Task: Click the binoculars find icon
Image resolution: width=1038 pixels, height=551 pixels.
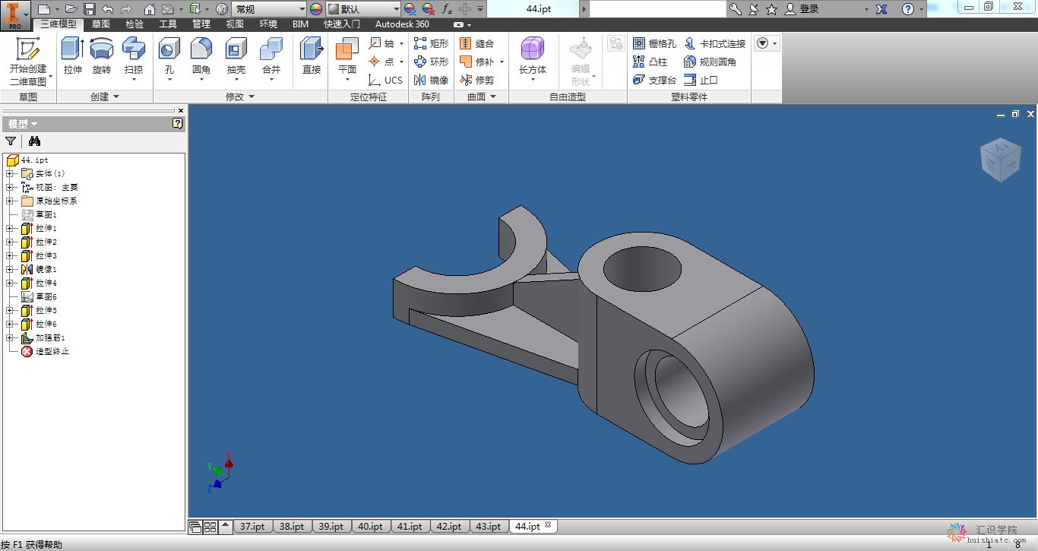Action: [x=34, y=141]
